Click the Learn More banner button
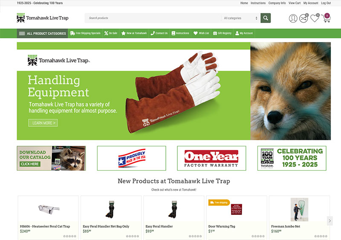Screen dimensions: 341x240 point(43,123)
